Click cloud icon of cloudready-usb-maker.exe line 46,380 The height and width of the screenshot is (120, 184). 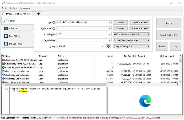pyautogui.click(x=3, y=75)
